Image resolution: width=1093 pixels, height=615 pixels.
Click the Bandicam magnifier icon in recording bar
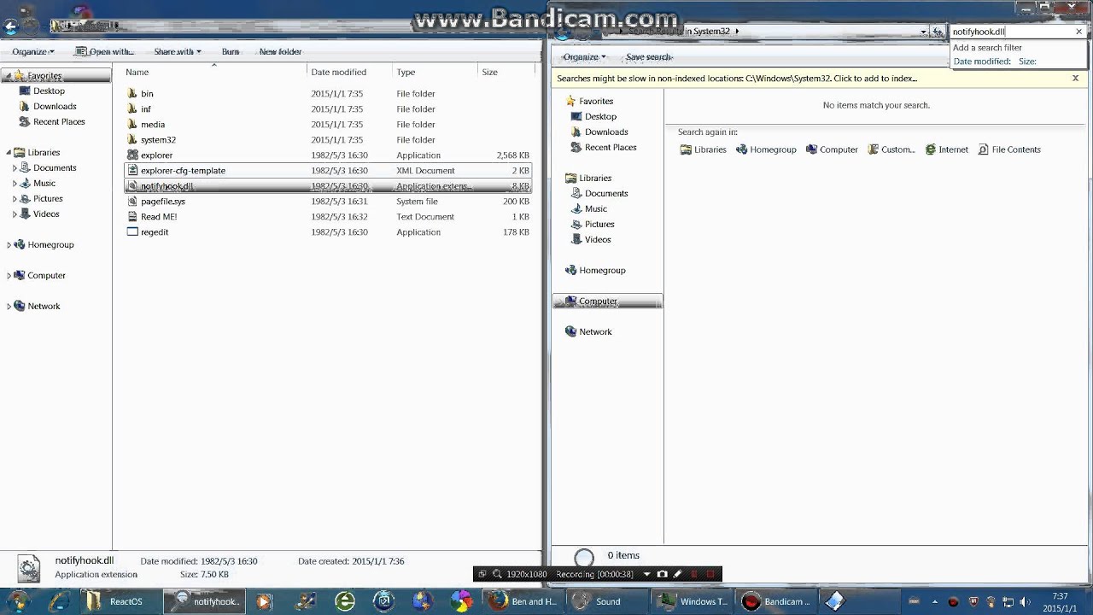[497, 574]
